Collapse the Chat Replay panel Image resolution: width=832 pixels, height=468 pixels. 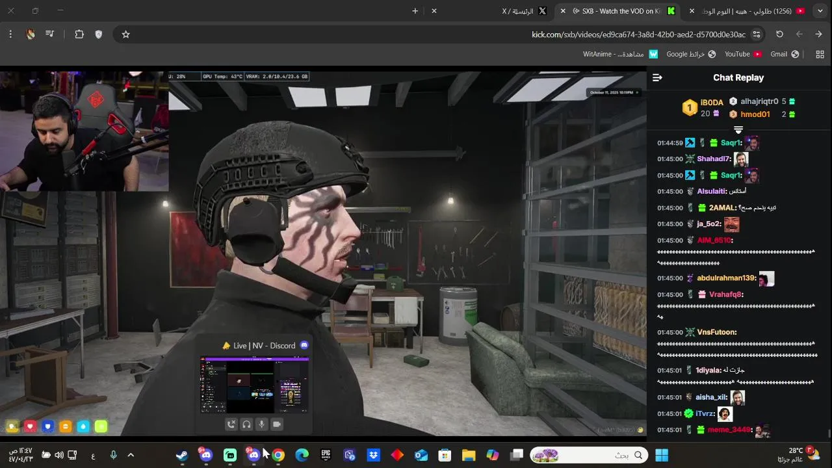657,77
